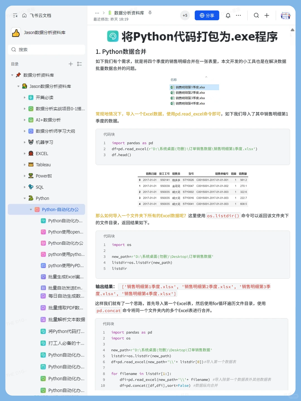Click the 分享 share button
This screenshot has width=301, height=401.
point(207,15)
